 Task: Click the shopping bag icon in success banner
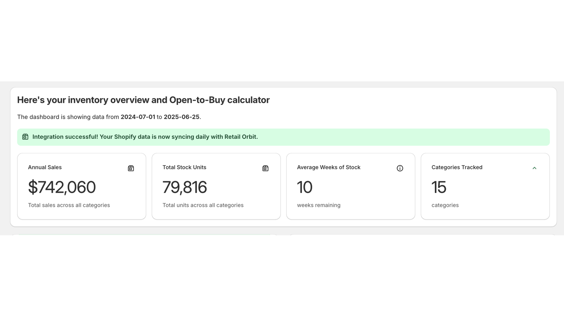[25, 137]
